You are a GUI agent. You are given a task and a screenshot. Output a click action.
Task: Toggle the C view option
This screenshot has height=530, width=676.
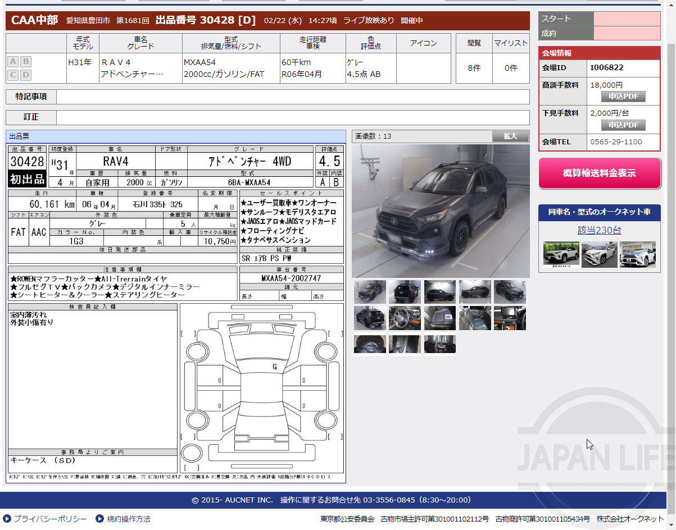click(12, 75)
